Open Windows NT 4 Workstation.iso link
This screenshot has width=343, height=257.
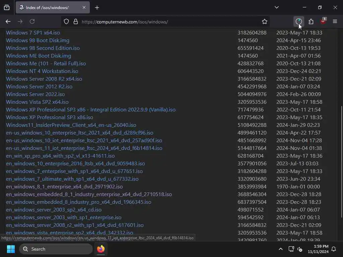[42, 71]
